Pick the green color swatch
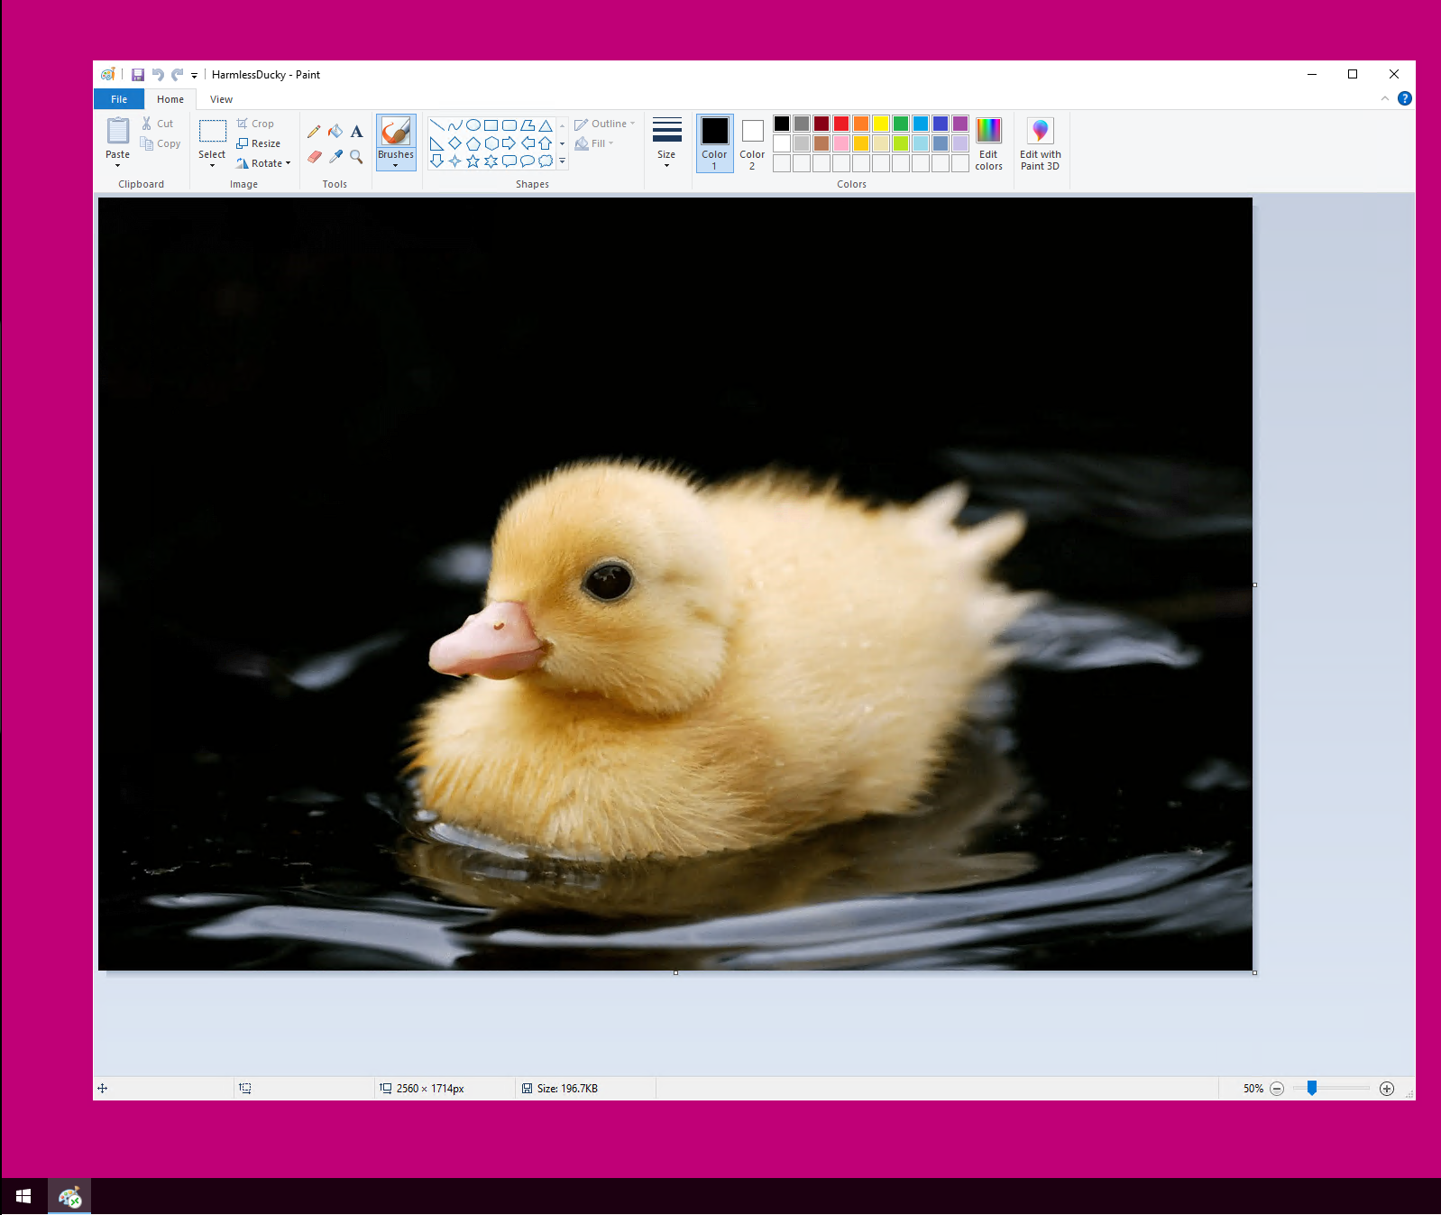 click(901, 124)
